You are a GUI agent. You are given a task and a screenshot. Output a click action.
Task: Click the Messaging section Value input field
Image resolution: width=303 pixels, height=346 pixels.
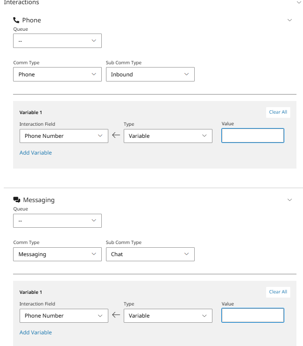tap(253, 315)
